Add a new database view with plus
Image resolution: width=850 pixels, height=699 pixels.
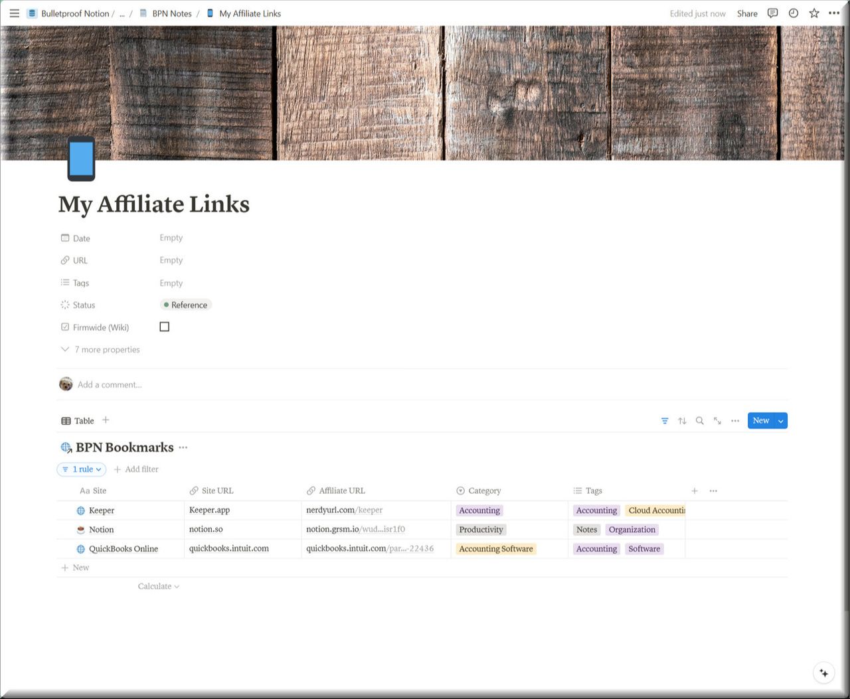pos(106,420)
